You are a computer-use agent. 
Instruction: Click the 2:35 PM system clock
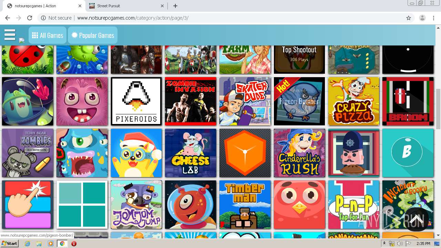(x=423, y=244)
